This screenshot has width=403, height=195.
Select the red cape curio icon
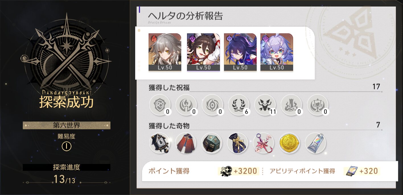pos(186,143)
